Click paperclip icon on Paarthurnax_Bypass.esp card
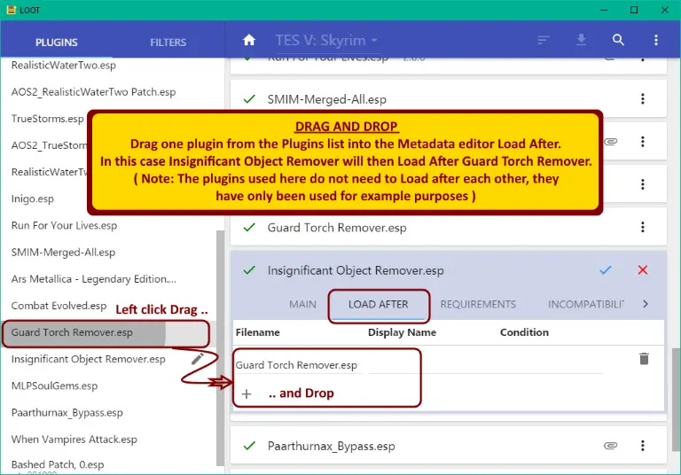This screenshot has height=475, width=681. click(x=610, y=446)
